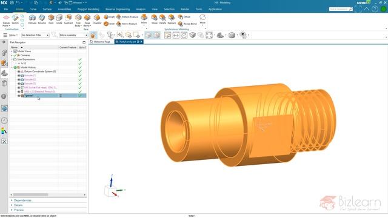Open Pattern Feature command
The height and width of the screenshot is (218, 388).
click(127, 17)
